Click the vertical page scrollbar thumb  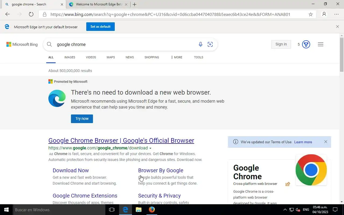[342, 55]
